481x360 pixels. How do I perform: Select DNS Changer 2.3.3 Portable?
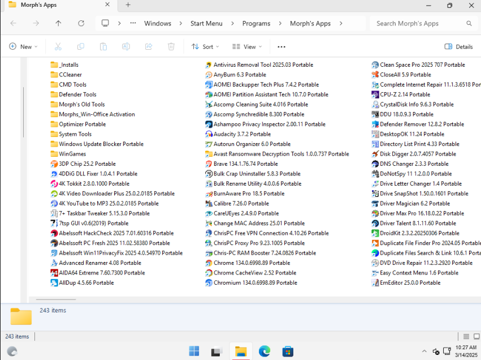coord(410,164)
